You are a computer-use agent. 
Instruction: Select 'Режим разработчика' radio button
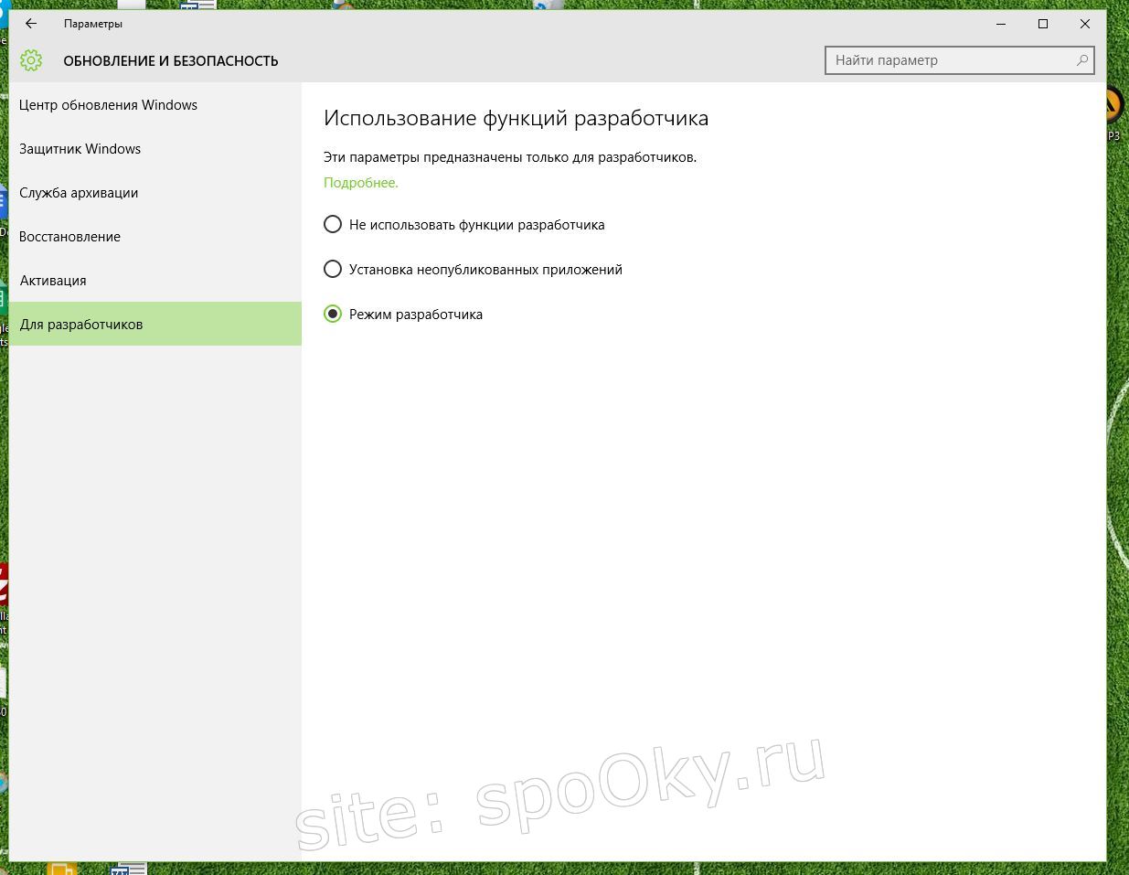[333, 314]
